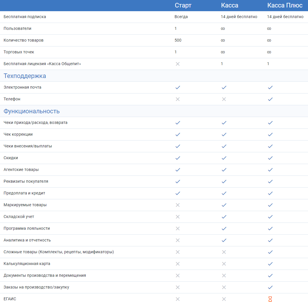Click Касса cross icon for Калькуляционная карта
This screenshot has height=304, width=308.
(224, 264)
